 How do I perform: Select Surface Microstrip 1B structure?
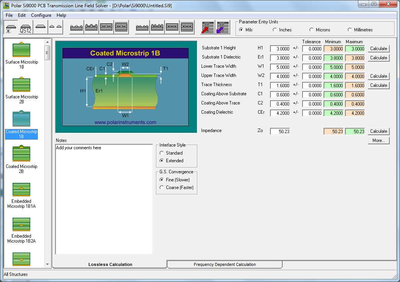[x=21, y=55]
